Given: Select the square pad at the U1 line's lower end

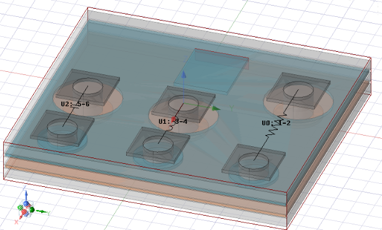Looking at the screenshot, I should click(x=158, y=145).
